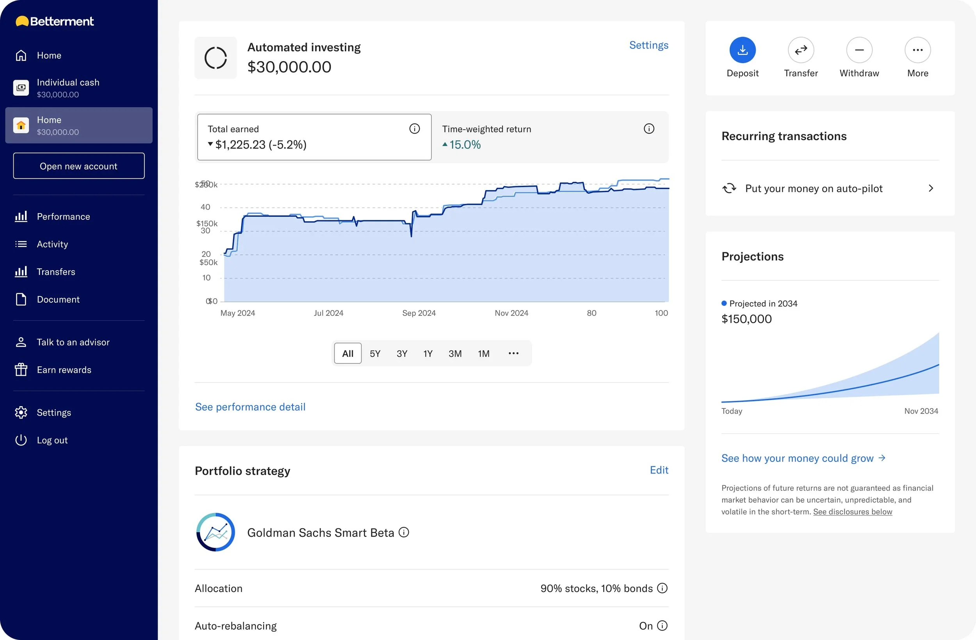
Task: Click the Deposit download icon
Action: click(x=742, y=50)
